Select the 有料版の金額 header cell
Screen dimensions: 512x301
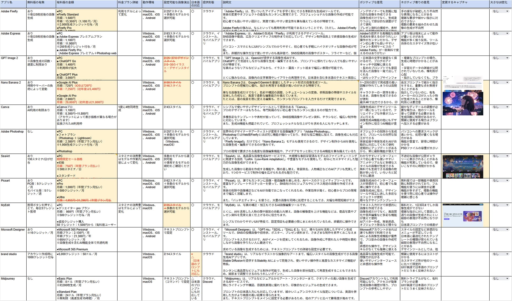coord(87,4)
